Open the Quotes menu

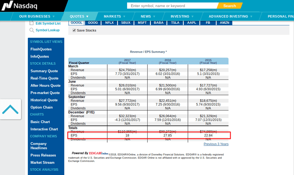[x=77, y=16]
